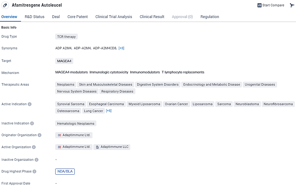Click info icon beside Active Organization
The height and width of the screenshot is (186, 296).
tap(34, 147)
